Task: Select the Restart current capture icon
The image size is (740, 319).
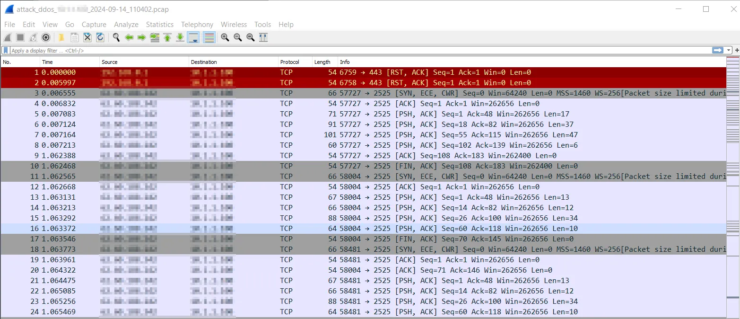Action: pyautogui.click(x=32, y=37)
